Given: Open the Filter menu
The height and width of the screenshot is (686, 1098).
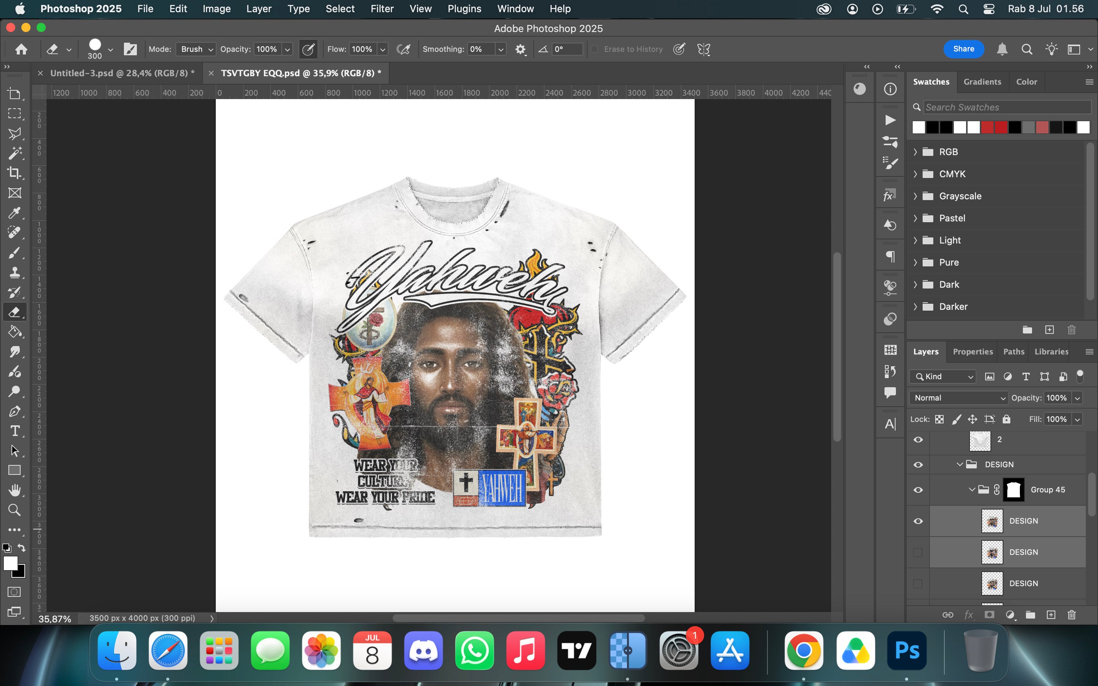Looking at the screenshot, I should (382, 9).
